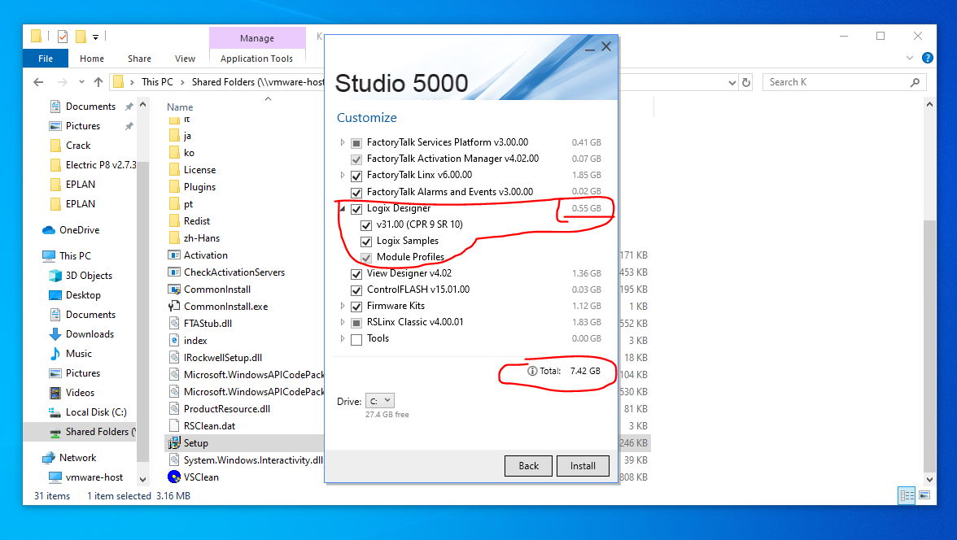
Task: Click the Music note icon in sidebar
Action: pyautogui.click(x=55, y=353)
